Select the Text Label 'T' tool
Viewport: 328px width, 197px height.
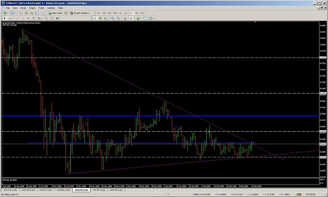(34, 18)
